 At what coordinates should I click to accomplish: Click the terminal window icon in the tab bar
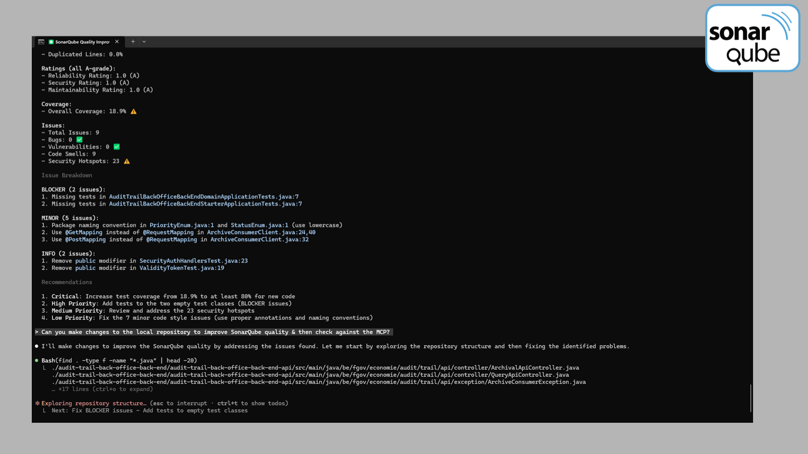coord(41,42)
